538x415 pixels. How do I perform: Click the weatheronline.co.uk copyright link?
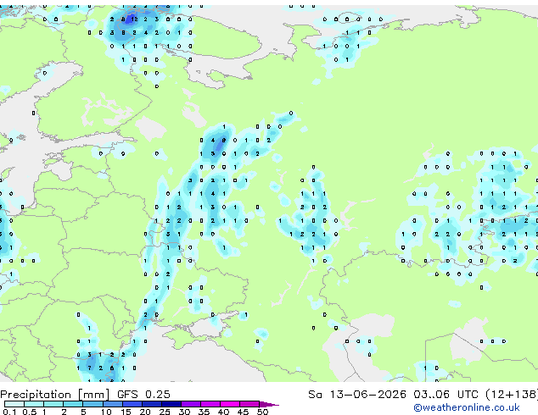tap(466, 407)
